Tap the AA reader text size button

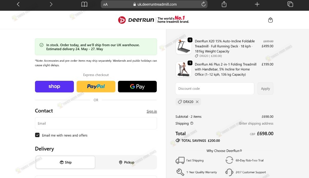click(x=105, y=4)
